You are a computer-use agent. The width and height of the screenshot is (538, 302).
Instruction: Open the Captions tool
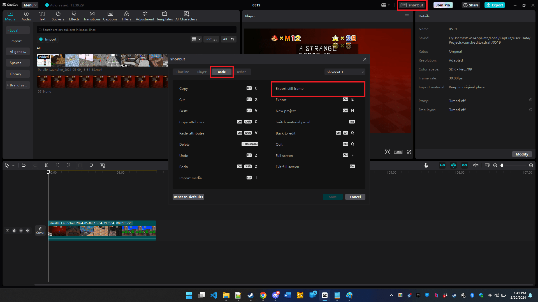point(110,16)
